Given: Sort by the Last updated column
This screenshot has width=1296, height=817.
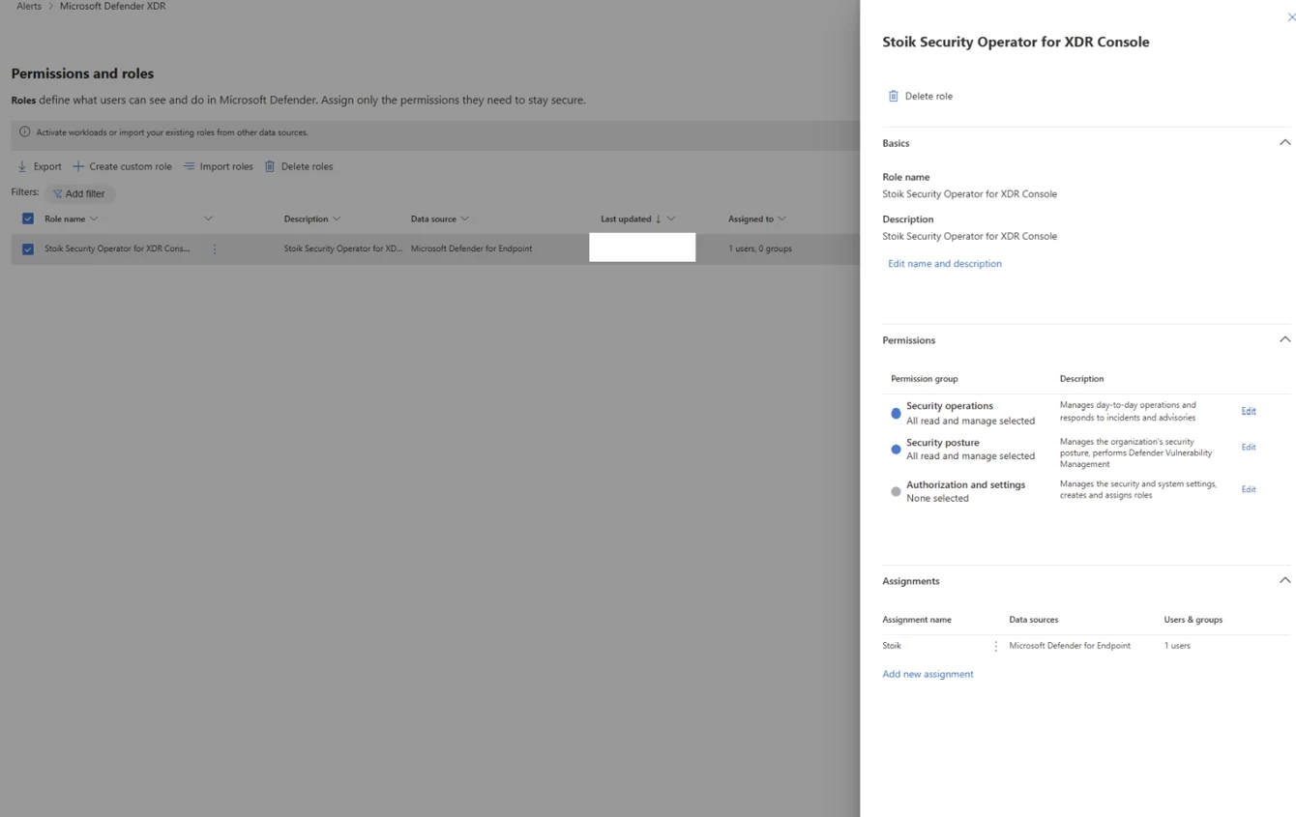Looking at the screenshot, I should pos(627,219).
